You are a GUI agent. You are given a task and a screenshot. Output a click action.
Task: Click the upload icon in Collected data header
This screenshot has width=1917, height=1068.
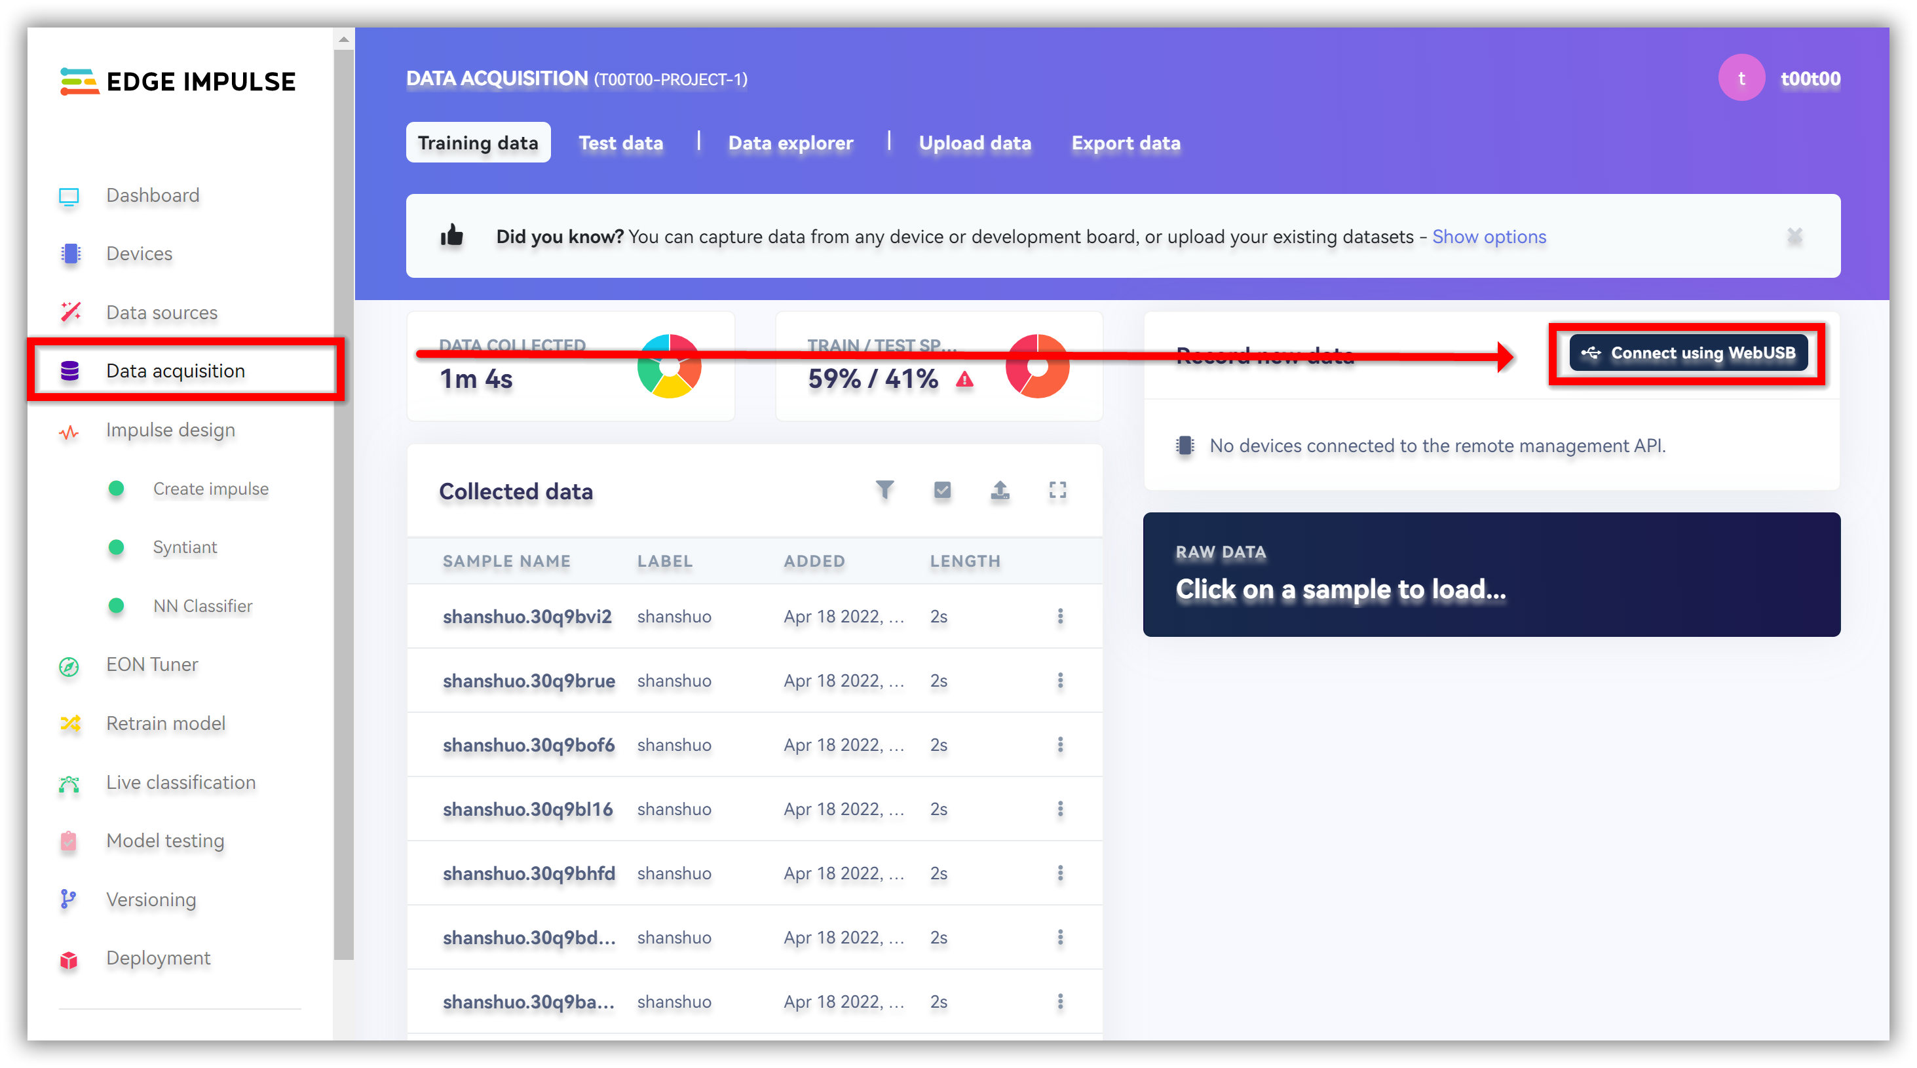tap(1000, 491)
